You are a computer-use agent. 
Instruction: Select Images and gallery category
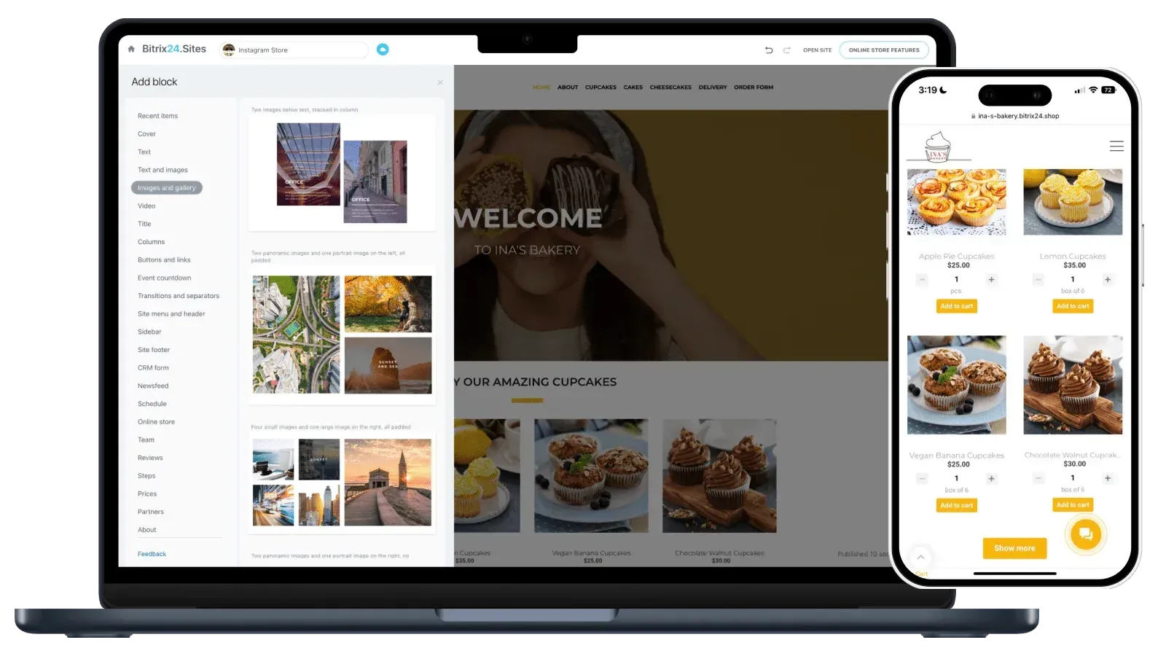point(167,188)
